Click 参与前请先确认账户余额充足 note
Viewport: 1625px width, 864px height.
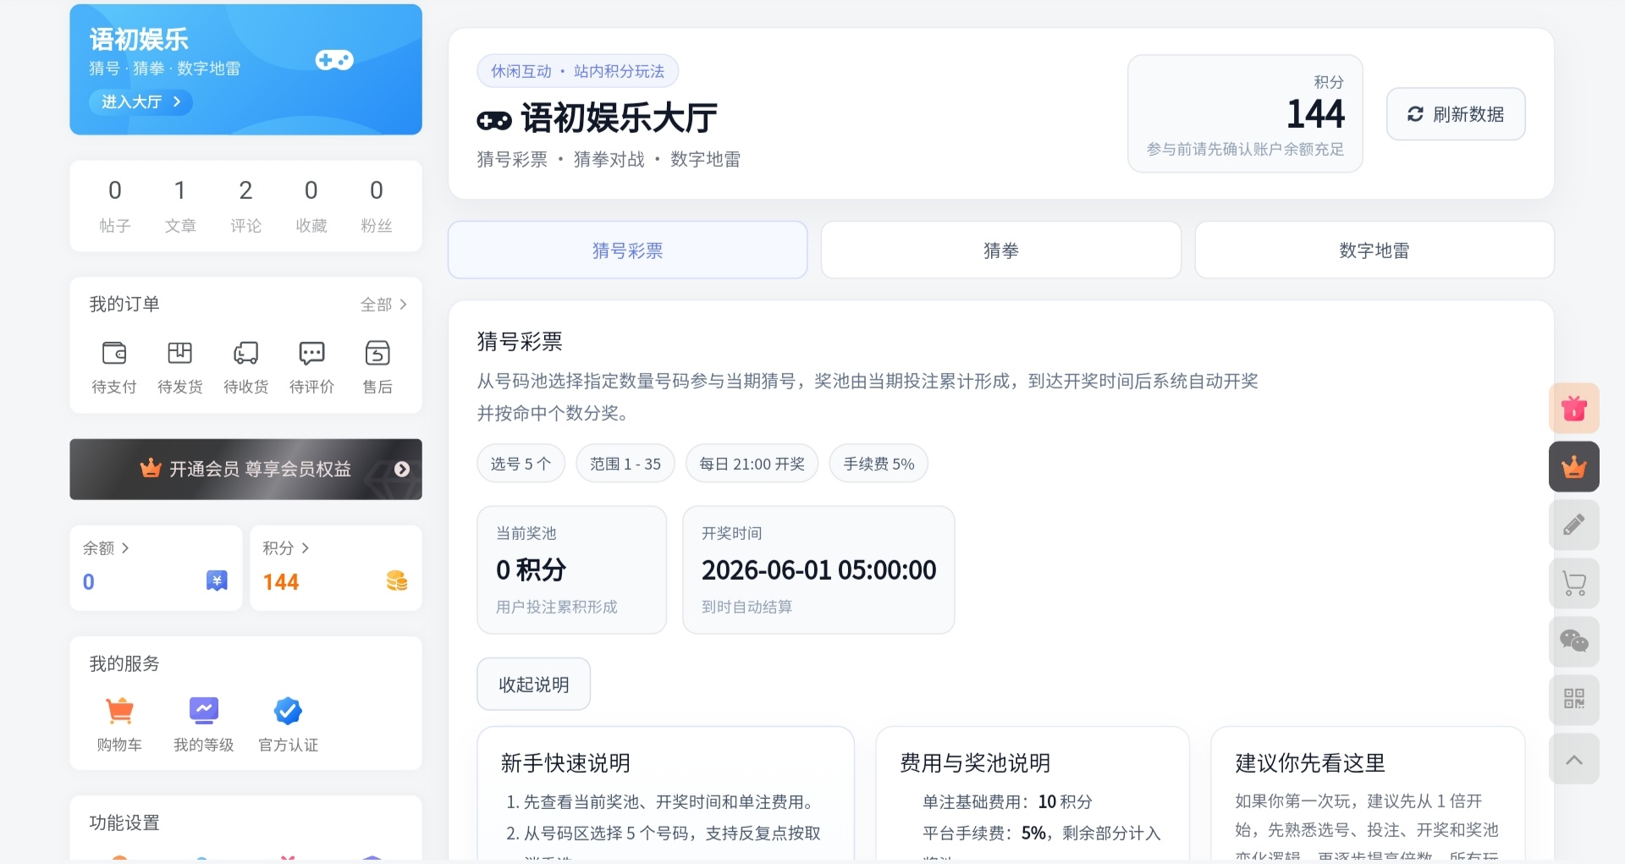pos(1245,149)
